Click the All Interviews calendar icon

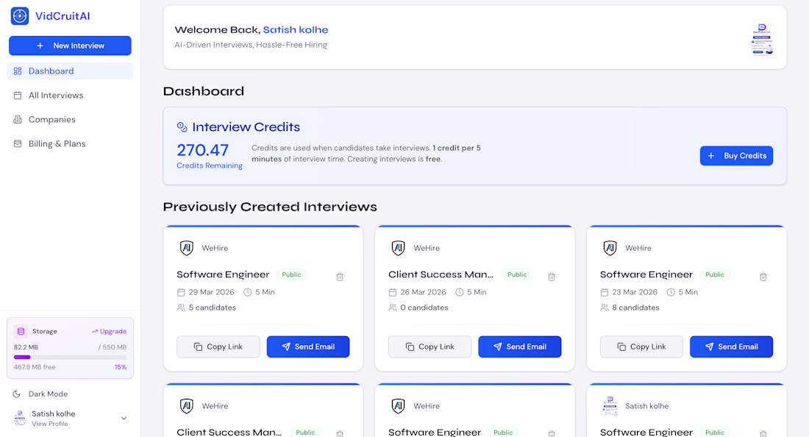click(18, 96)
